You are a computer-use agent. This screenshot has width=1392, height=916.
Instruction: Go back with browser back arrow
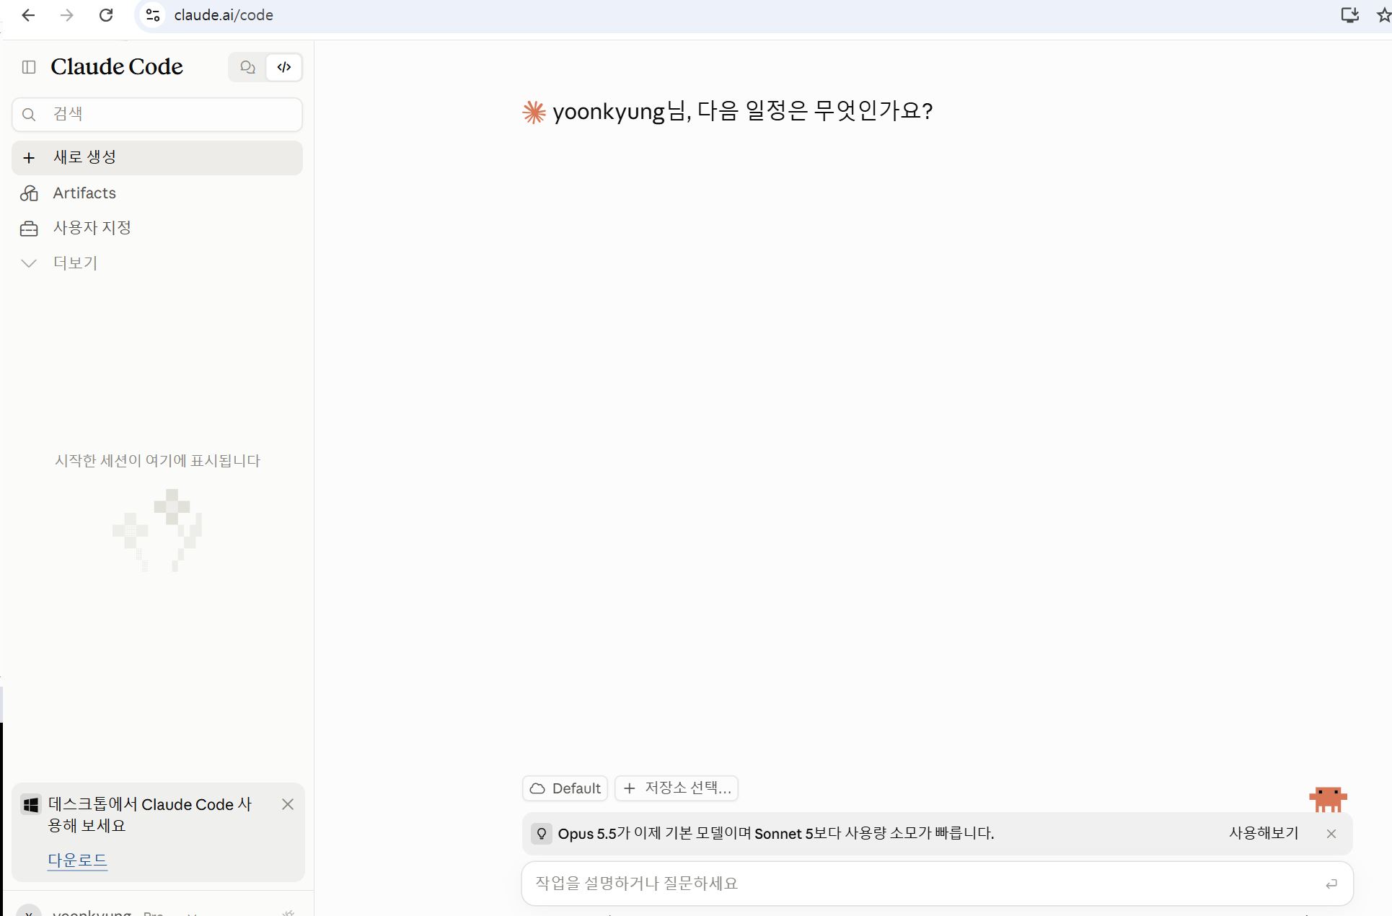(x=28, y=15)
